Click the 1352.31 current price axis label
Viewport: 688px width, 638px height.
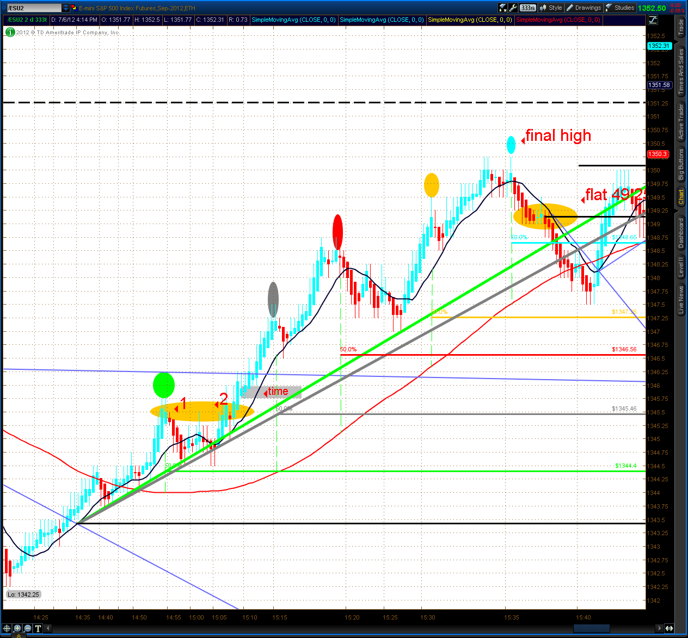[659, 46]
